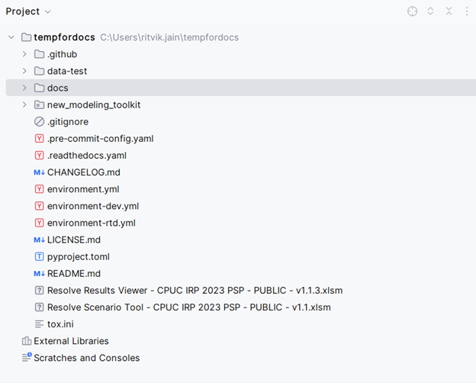This screenshot has width=476, height=383.
Task: Select the data-test folder
Action: click(67, 71)
